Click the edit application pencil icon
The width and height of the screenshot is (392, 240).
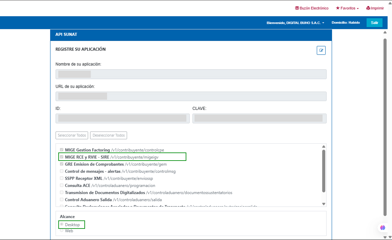(321, 50)
